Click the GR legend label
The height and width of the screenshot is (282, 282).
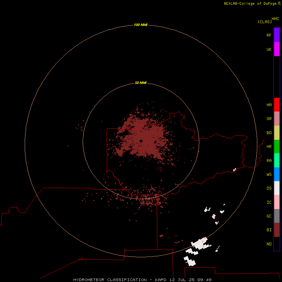click(x=269, y=119)
